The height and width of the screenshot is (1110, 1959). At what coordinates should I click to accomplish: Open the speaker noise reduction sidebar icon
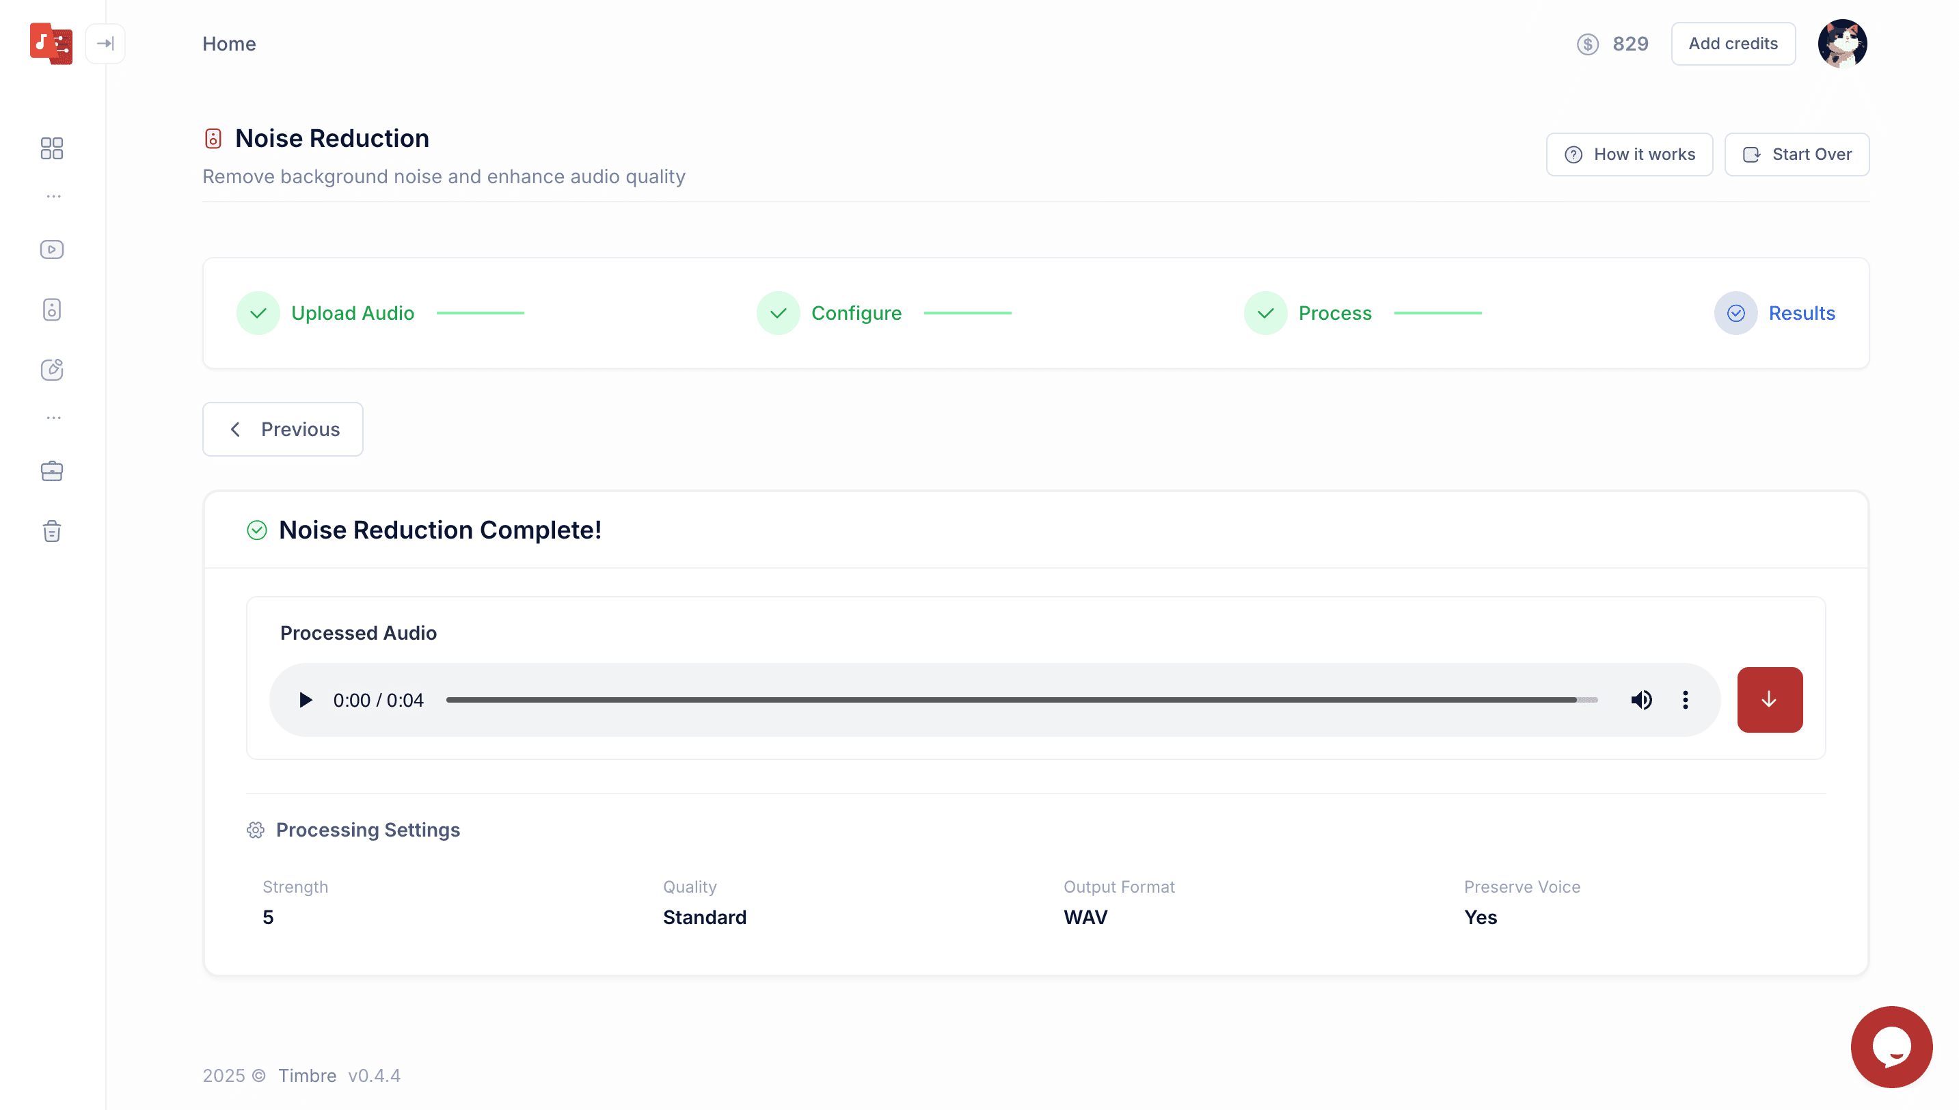point(52,310)
